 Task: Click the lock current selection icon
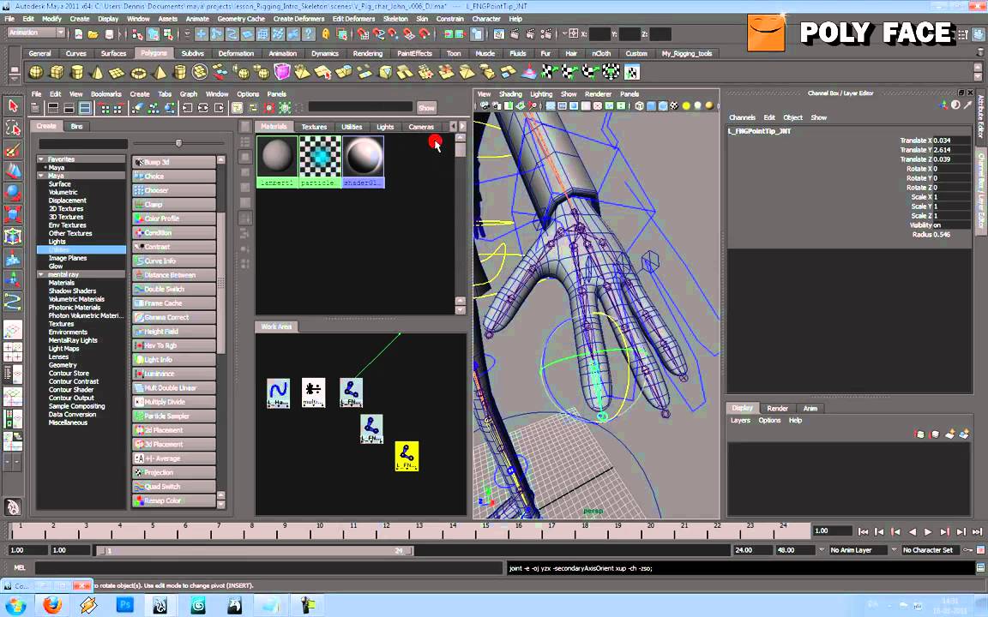[326, 34]
